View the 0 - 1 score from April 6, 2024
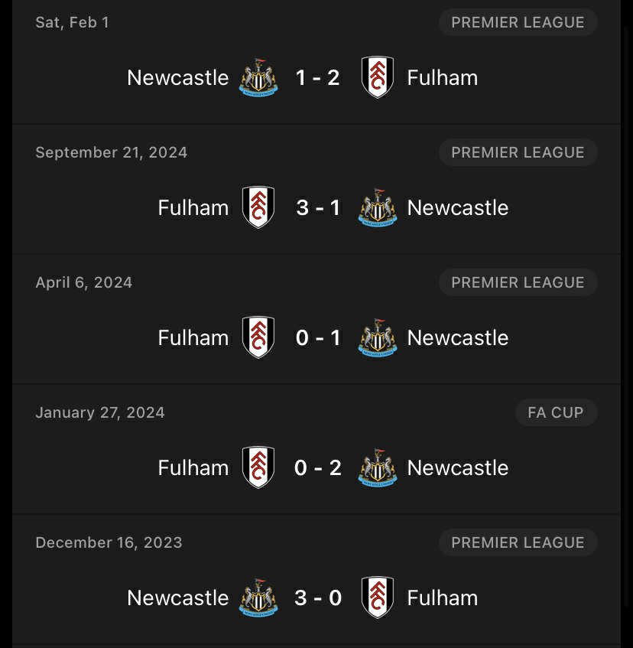 click(318, 337)
